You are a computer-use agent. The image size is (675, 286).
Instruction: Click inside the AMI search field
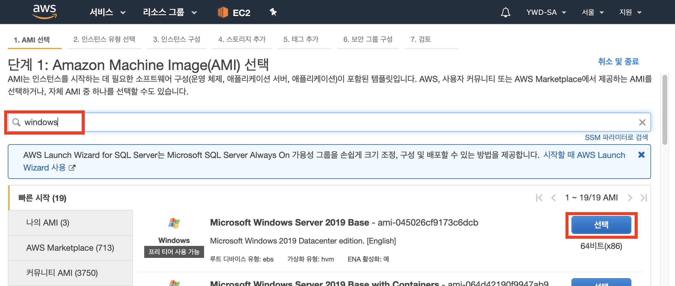[x=329, y=122]
